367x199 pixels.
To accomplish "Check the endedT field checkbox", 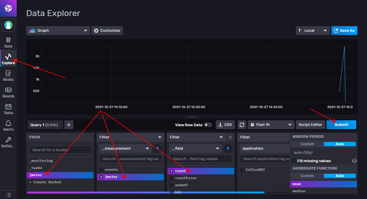I will coord(172,185).
